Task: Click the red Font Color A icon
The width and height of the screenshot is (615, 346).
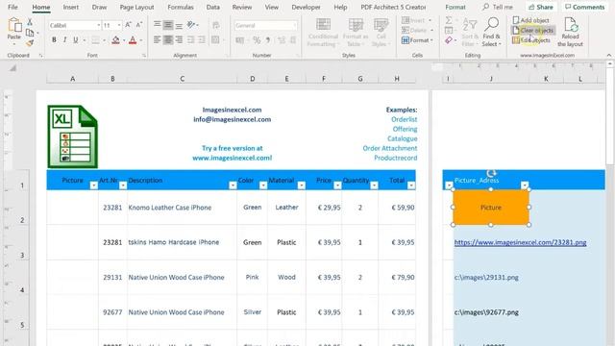Action: click(133, 40)
